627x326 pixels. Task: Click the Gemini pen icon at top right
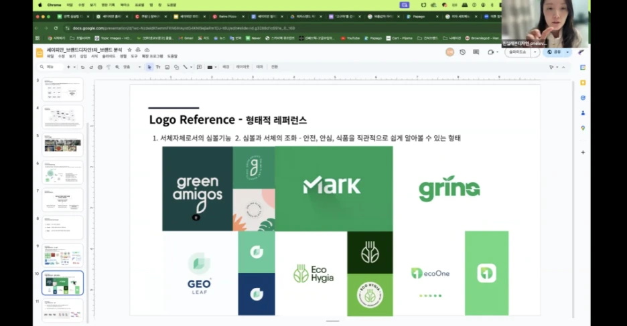pyautogui.click(x=581, y=52)
